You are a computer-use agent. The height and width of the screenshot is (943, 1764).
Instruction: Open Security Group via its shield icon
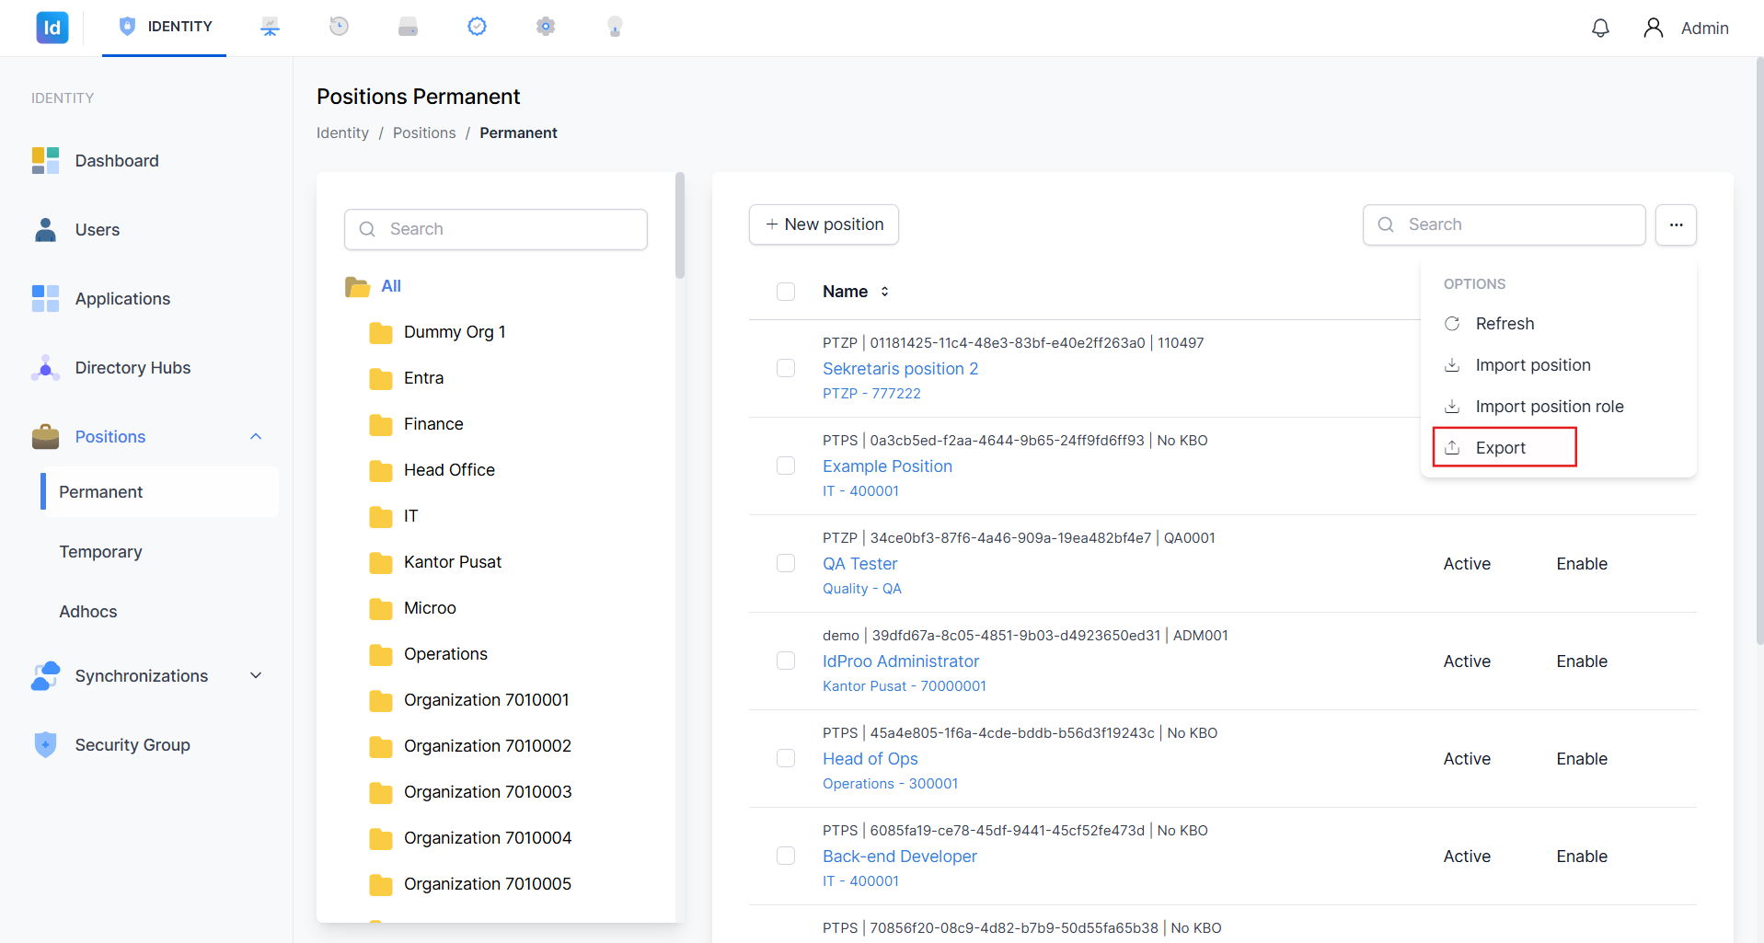pyautogui.click(x=45, y=745)
